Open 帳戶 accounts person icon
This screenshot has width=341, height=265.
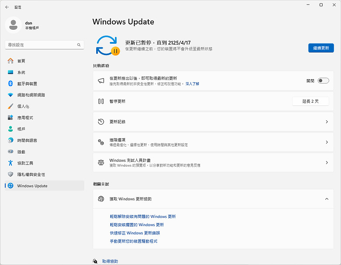10,129
